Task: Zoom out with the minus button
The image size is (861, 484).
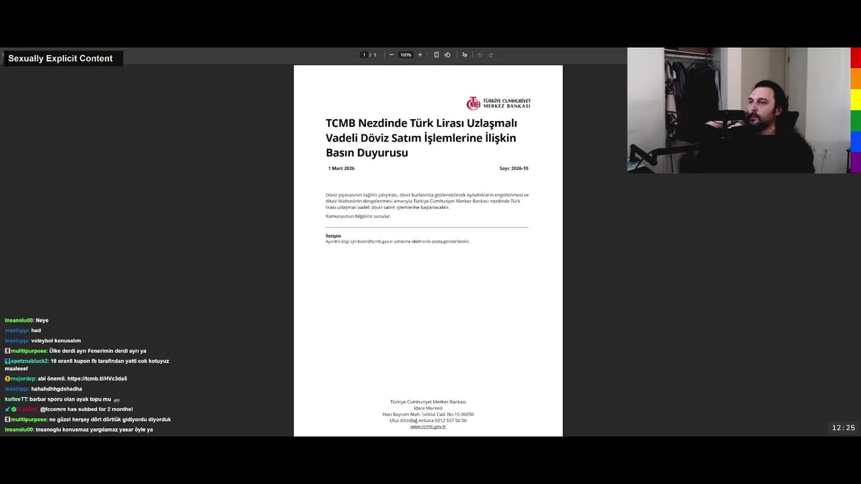Action: 391,55
